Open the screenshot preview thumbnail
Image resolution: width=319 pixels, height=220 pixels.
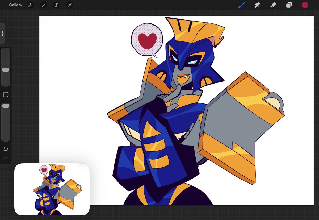(x=52, y=189)
